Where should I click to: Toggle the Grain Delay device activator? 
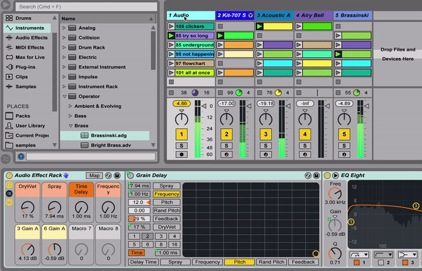(x=131, y=176)
